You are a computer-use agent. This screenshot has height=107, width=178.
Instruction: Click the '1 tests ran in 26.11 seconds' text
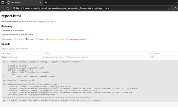(x=13, y=31)
